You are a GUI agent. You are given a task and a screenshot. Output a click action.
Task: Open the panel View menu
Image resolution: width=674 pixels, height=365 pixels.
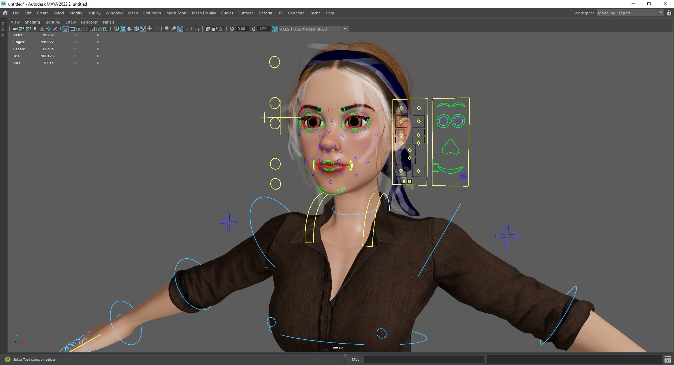pyautogui.click(x=15, y=22)
